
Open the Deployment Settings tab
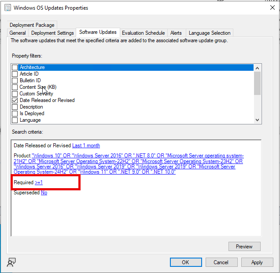(52, 33)
